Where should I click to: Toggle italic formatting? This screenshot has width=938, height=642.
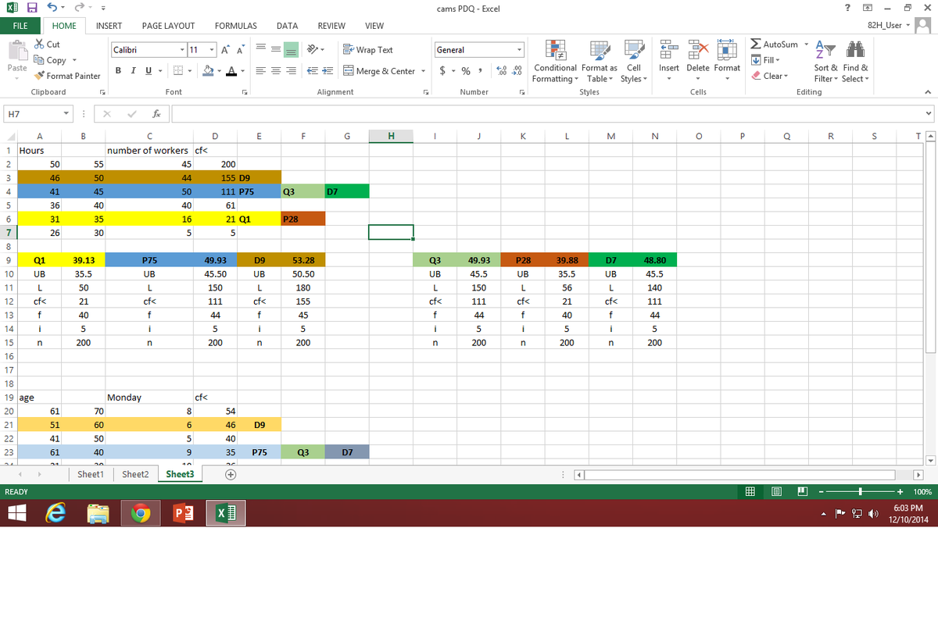click(133, 71)
